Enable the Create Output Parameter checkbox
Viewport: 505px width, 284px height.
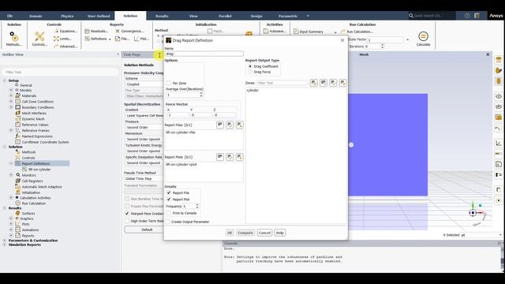167,222
